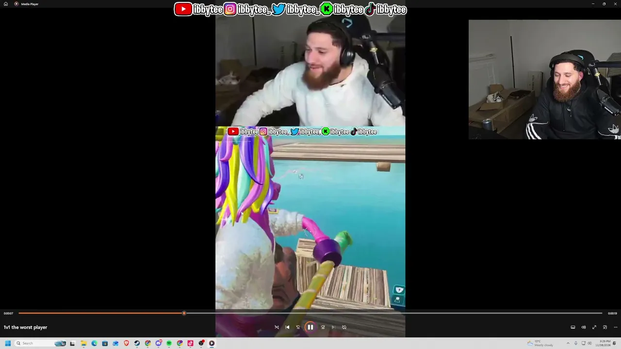Viewport: 621px width, 349px height.
Task: Open the more options ellipsis menu
Action: tap(616, 327)
